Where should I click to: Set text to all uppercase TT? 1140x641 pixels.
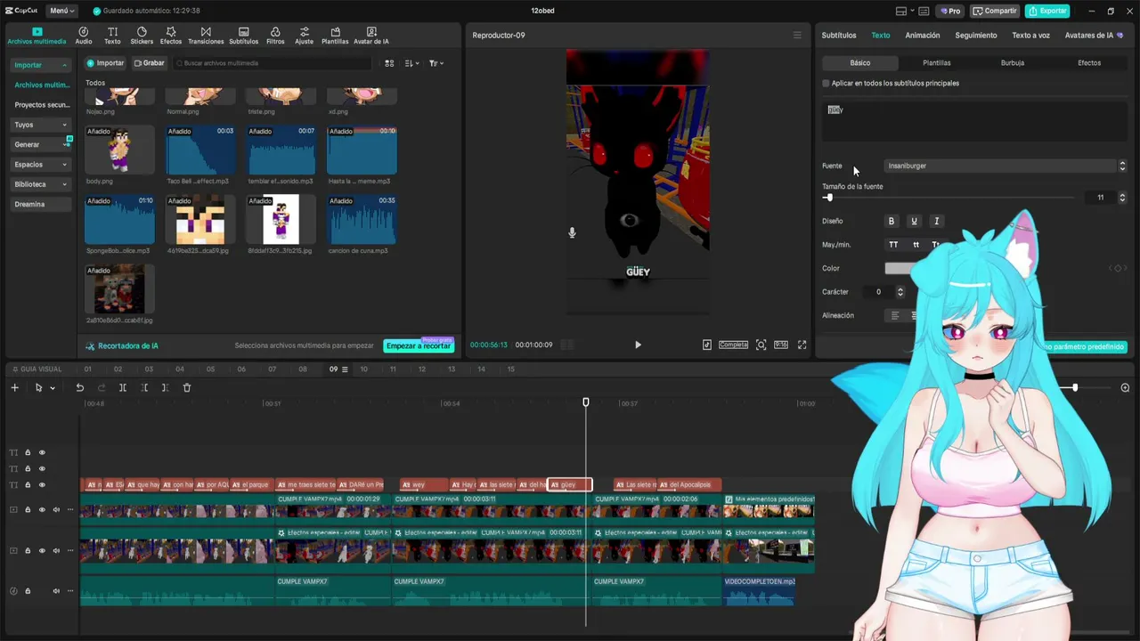pos(893,245)
